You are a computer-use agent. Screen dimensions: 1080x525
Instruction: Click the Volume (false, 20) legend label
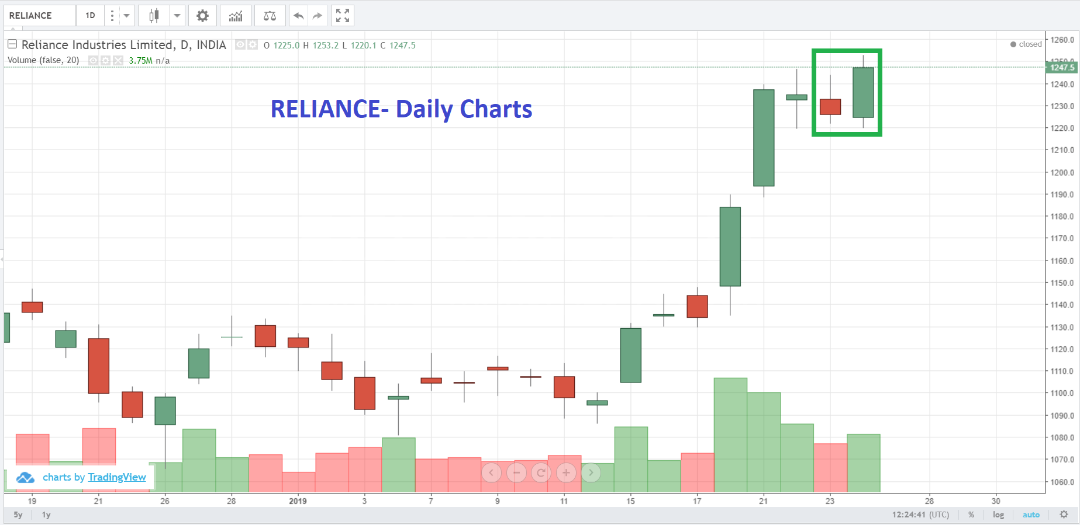[x=43, y=60]
